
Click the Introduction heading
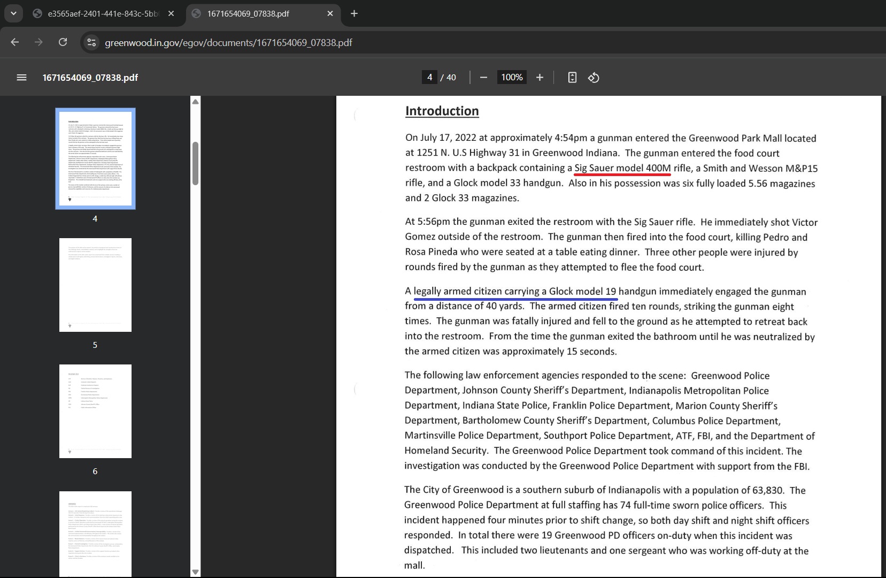442,111
